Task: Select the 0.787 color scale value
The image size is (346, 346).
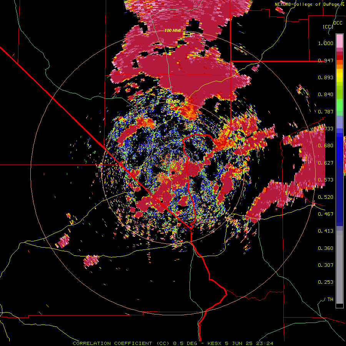Action: (x=326, y=111)
